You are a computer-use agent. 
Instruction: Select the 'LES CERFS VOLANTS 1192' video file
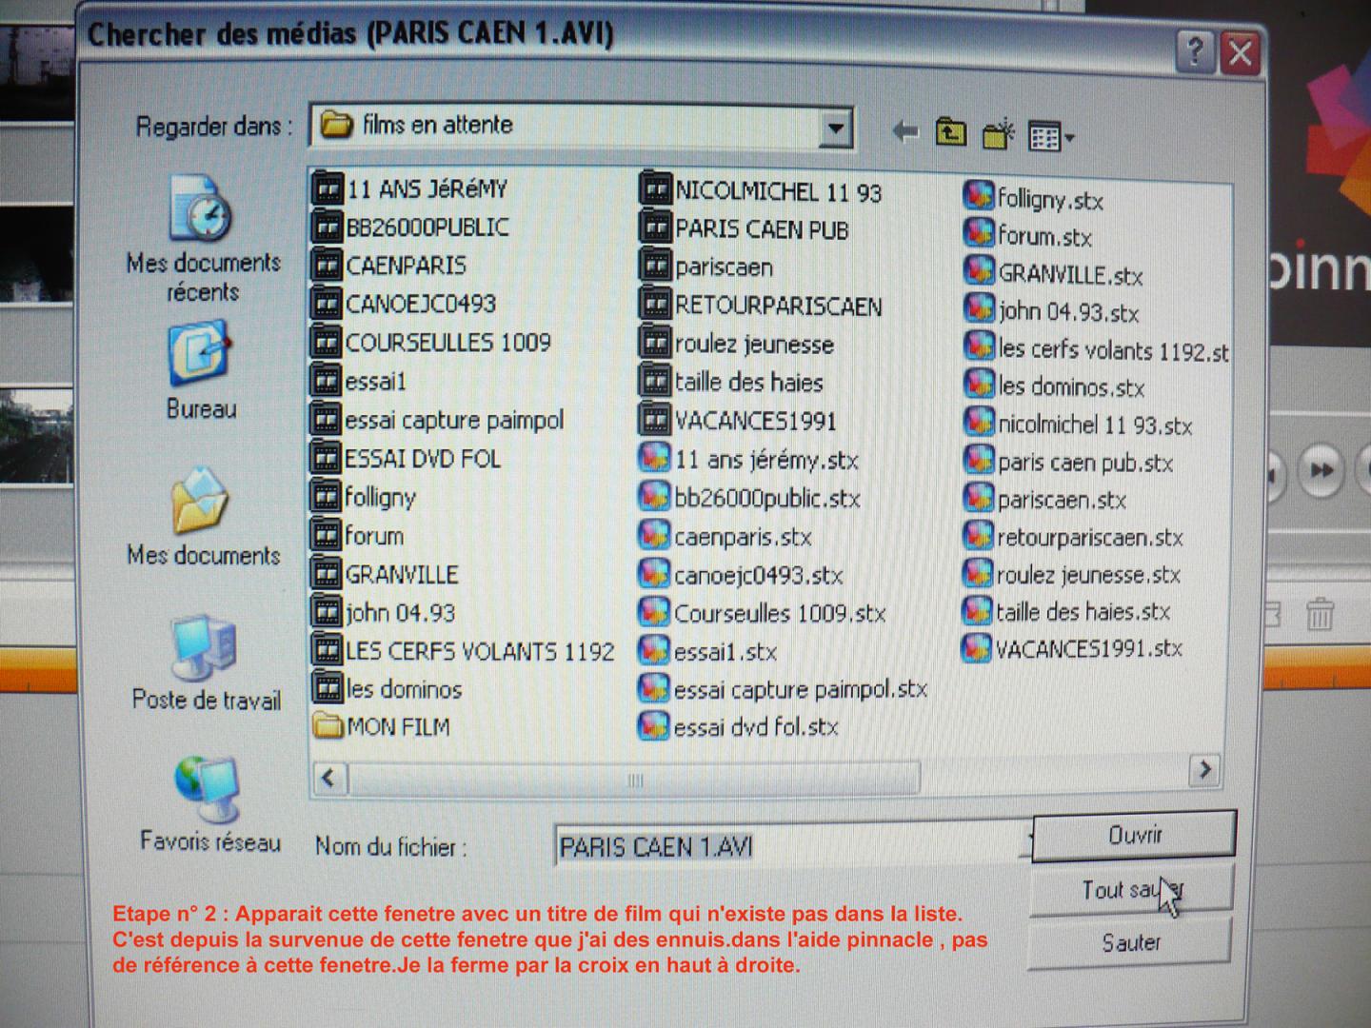(x=463, y=651)
